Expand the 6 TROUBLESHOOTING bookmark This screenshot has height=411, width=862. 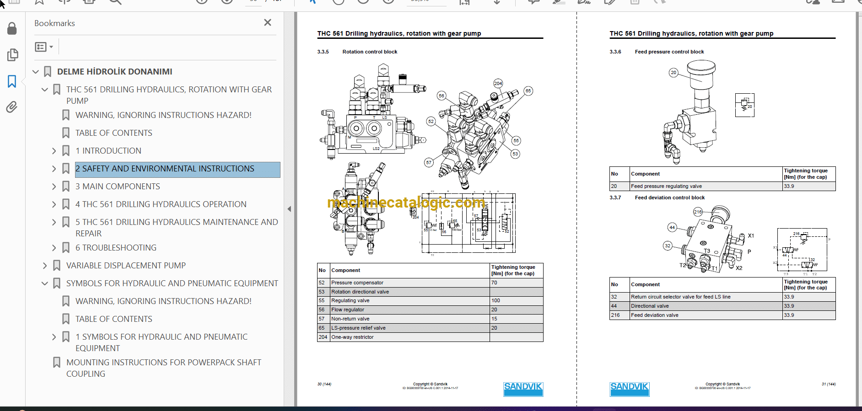coord(54,248)
